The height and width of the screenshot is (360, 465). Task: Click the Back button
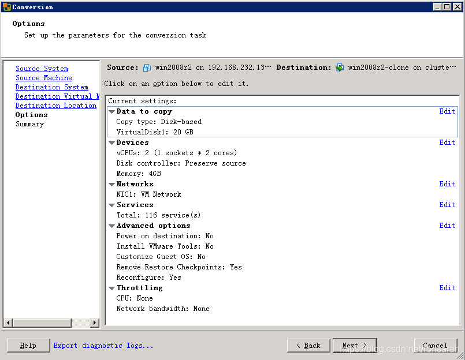coord(308,346)
